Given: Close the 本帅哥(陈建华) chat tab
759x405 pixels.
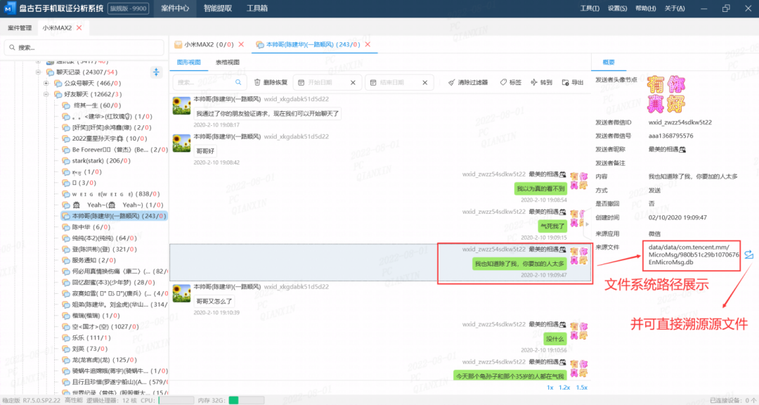Looking at the screenshot, I should 368,44.
